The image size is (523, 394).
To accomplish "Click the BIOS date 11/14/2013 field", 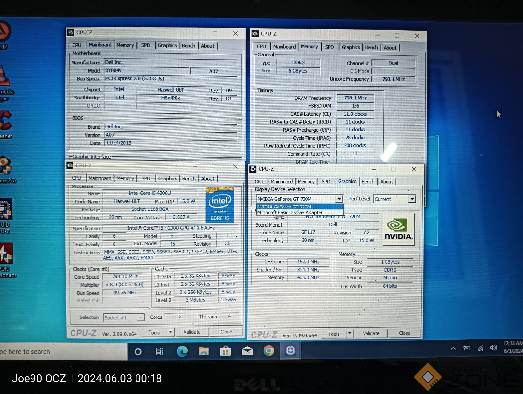I will 170,143.
